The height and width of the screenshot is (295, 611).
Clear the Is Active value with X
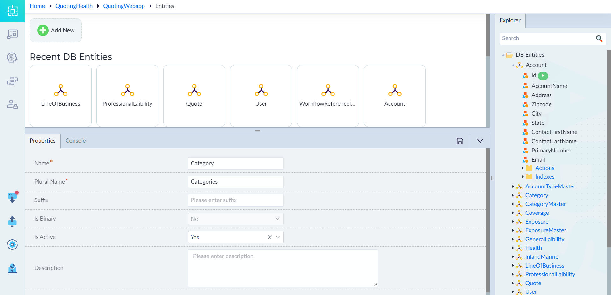[x=270, y=237]
